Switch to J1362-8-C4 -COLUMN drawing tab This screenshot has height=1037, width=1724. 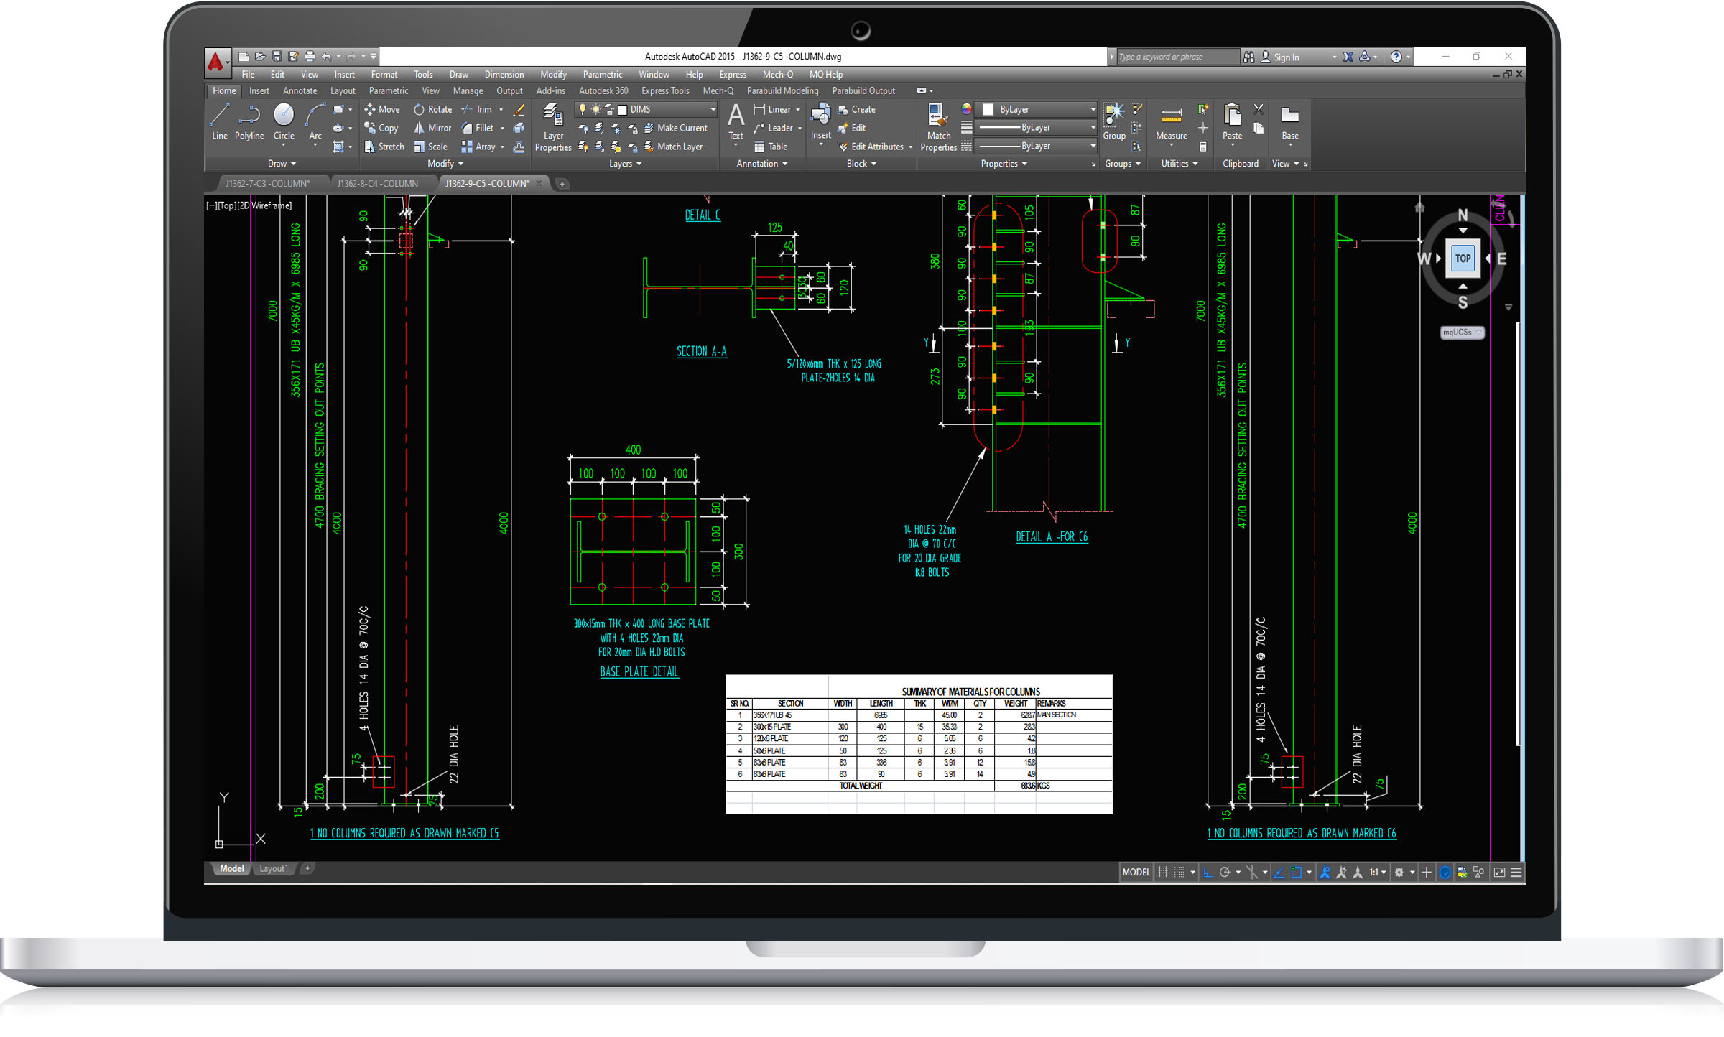[x=377, y=184]
